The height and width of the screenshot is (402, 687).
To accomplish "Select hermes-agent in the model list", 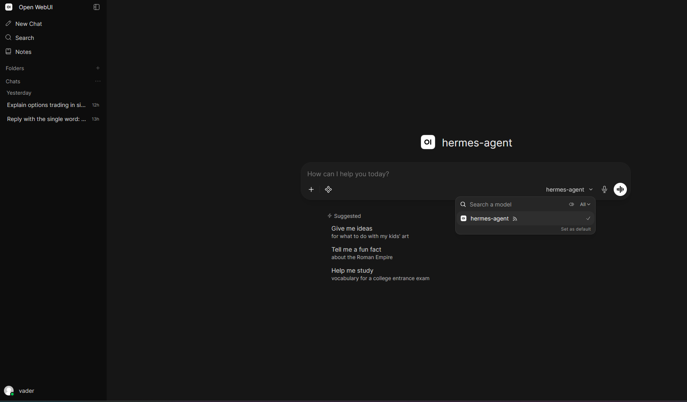I will (525, 218).
